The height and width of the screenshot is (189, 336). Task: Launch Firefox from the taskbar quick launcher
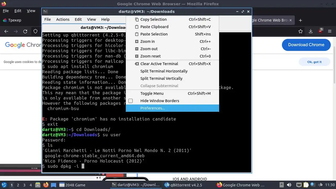(x=46, y=185)
